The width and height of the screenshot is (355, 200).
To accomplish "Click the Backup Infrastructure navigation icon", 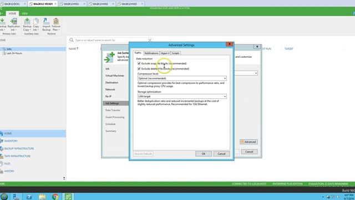I will pyautogui.click(x=2, y=148).
